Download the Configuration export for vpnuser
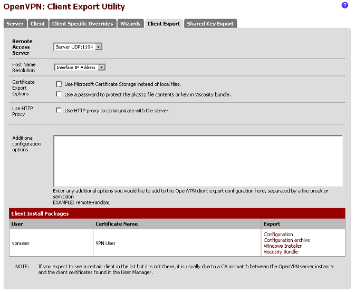 click(278, 235)
